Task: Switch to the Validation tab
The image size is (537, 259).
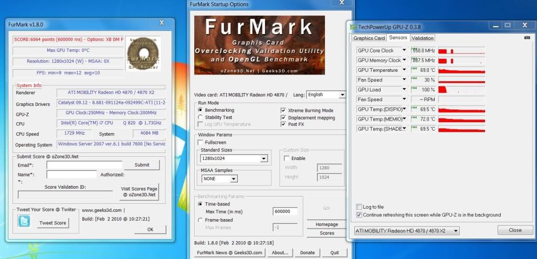Action: [422, 38]
